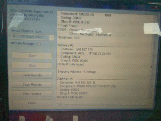Toggle the Include Airbags checkbox
161x121 pixels.
click(39, 44)
